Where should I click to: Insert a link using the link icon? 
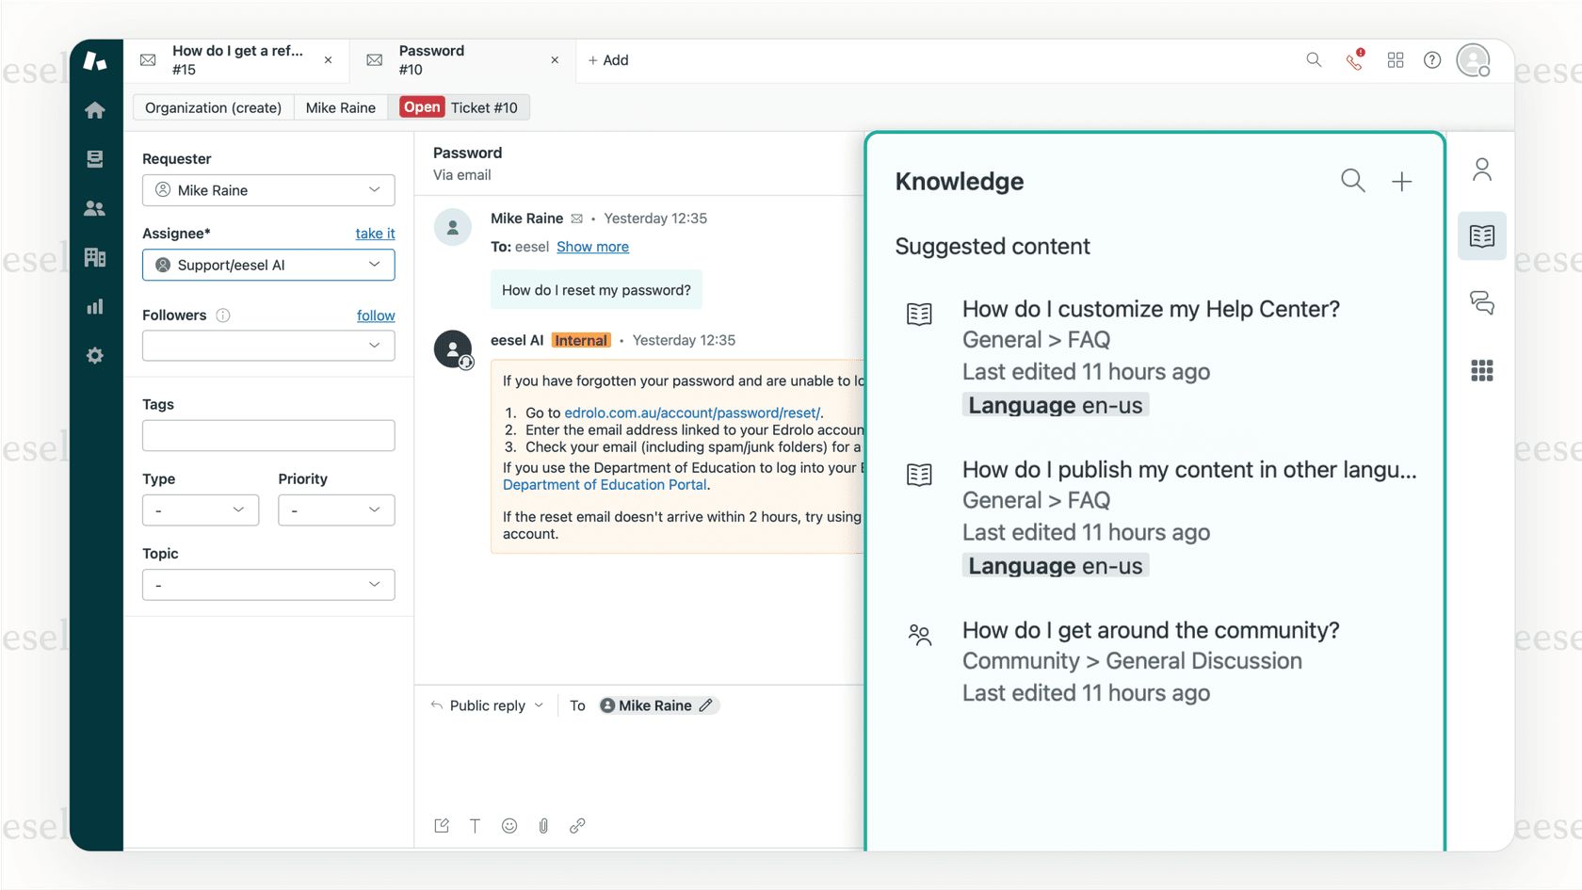pyautogui.click(x=577, y=826)
